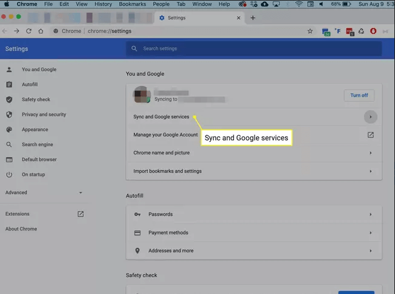Close the Settings tab
The image size is (395, 294).
[x=239, y=18]
